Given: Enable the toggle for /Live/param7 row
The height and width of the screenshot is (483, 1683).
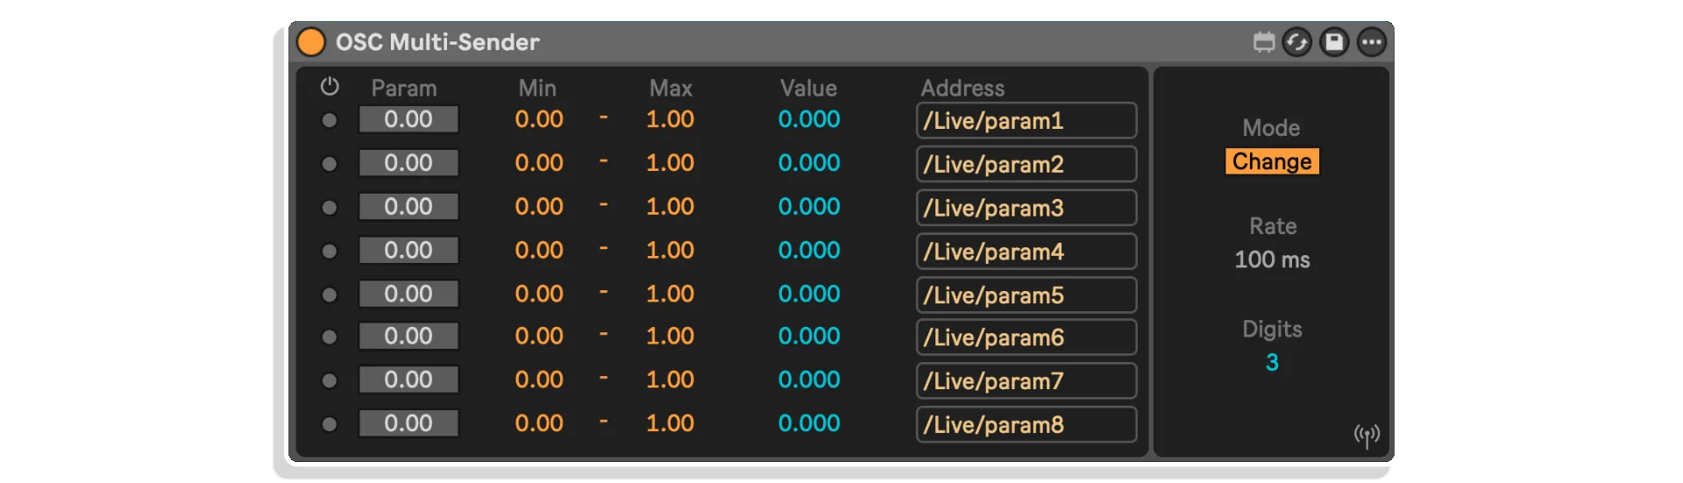Looking at the screenshot, I should pyautogui.click(x=330, y=380).
